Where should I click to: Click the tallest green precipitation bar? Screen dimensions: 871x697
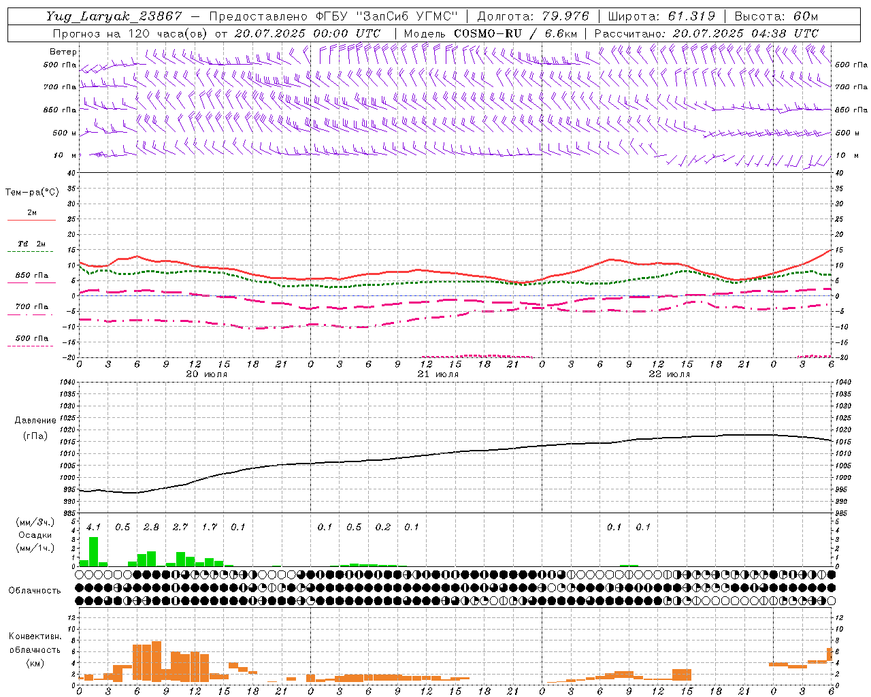[x=93, y=551]
